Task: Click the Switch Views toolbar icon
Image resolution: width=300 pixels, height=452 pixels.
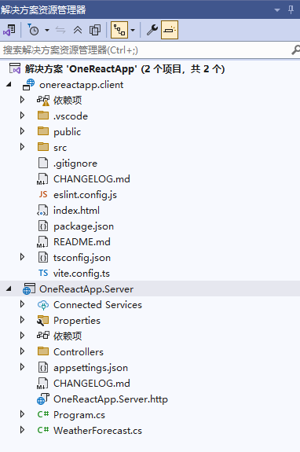Action: [x=9, y=30]
